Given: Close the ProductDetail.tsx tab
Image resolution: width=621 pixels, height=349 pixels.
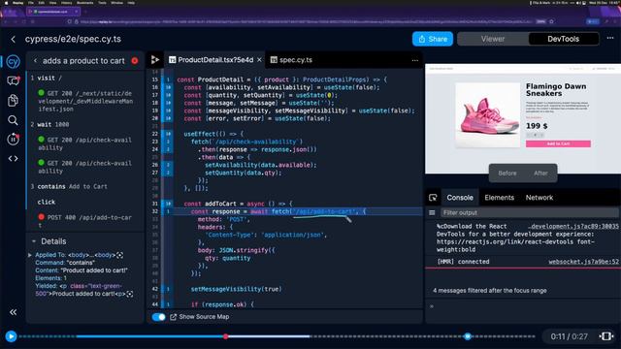Looking at the screenshot, I should (x=259, y=60).
